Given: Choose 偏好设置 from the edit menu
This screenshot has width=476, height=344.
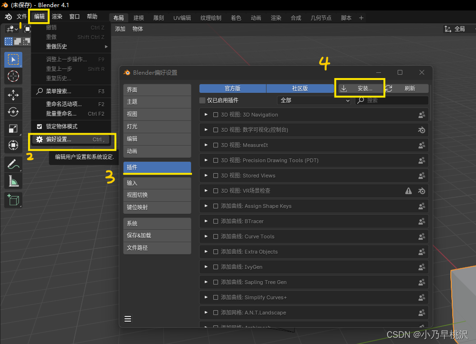Looking at the screenshot, I should [x=71, y=139].
